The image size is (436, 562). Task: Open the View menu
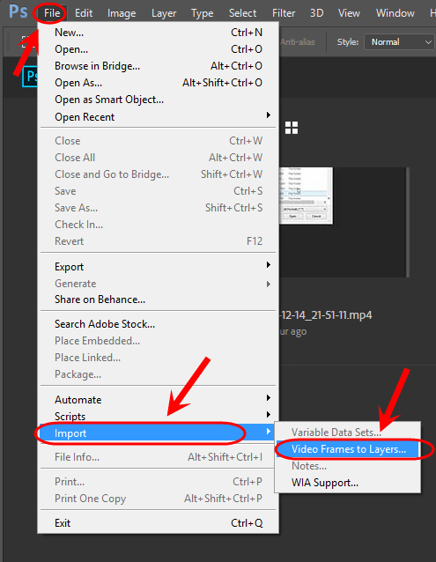point(349,13)
